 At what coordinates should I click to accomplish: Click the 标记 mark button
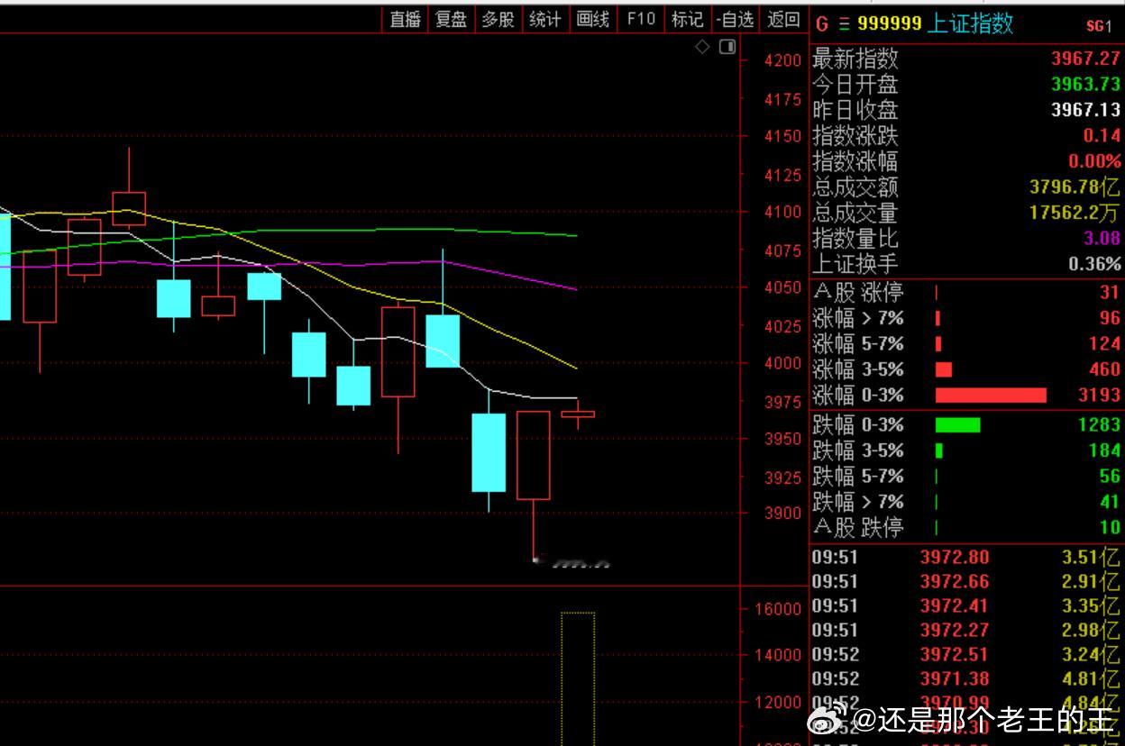687,19
